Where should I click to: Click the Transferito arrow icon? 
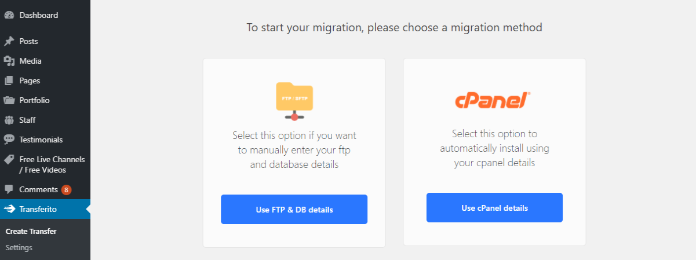pos(9,209)
